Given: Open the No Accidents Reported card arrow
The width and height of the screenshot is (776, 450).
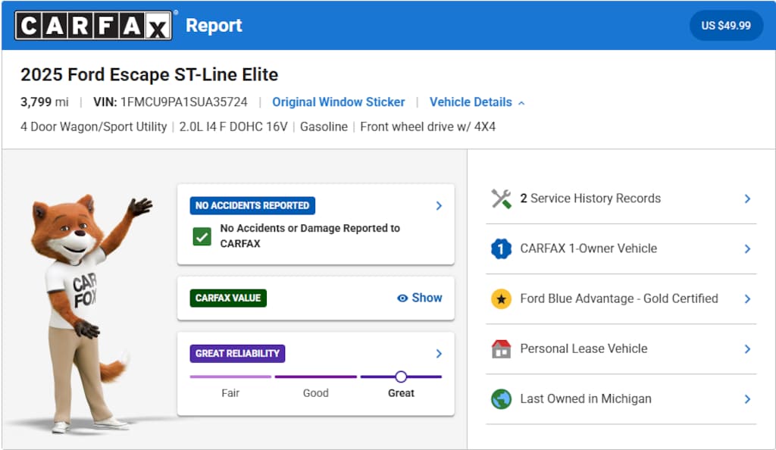Looking at the screenshot, I should tap(439, 206).
